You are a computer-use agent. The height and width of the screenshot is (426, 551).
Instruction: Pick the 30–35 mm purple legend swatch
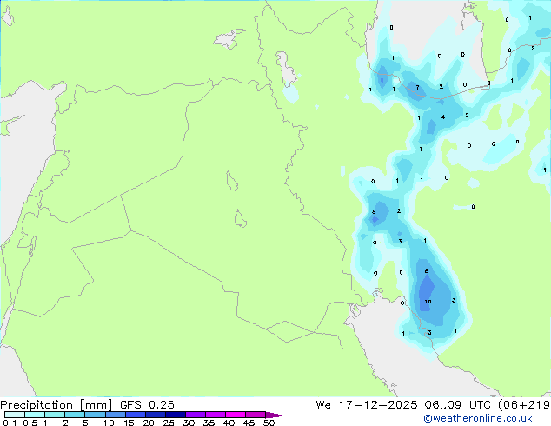point(196,415)
